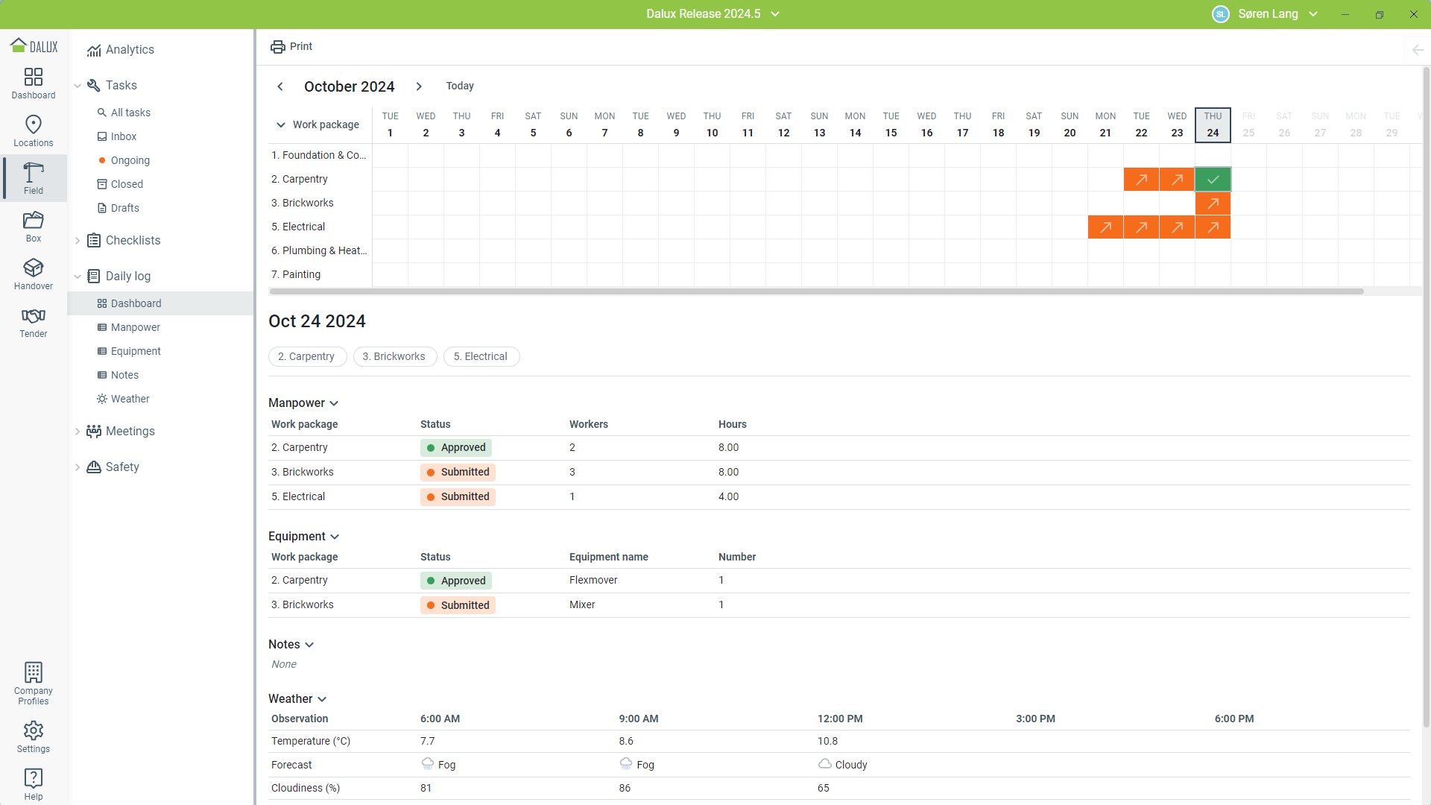Click the calendar horizontal scrollbar
Viewport: 1431px width, 805px height.
pos(816,291)
